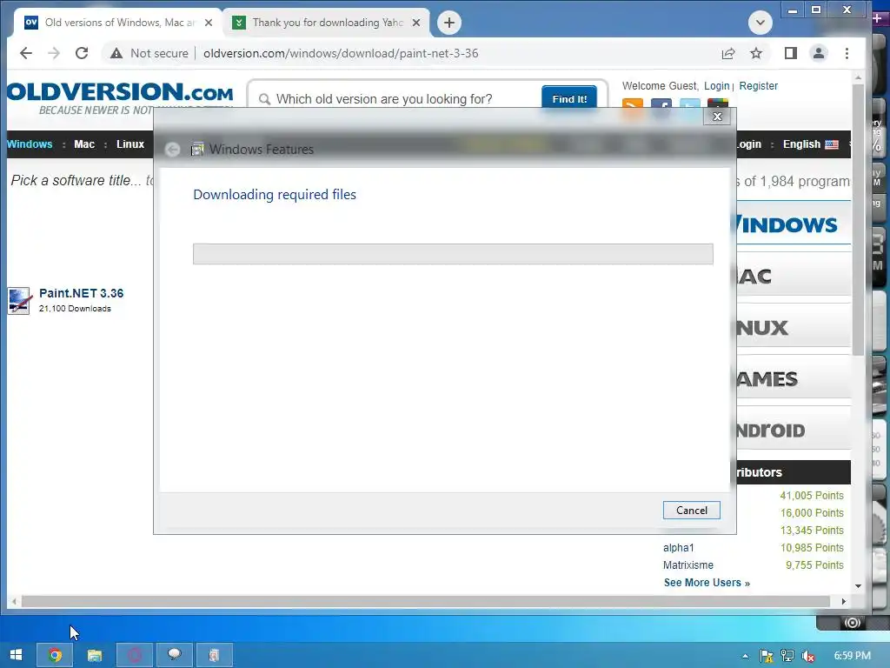Open the Action Center flag icon
The image size is (890, 668).
pyautogui.click(x=767, y=656)
